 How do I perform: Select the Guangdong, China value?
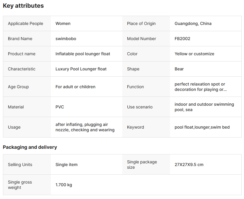pos(193,23)
